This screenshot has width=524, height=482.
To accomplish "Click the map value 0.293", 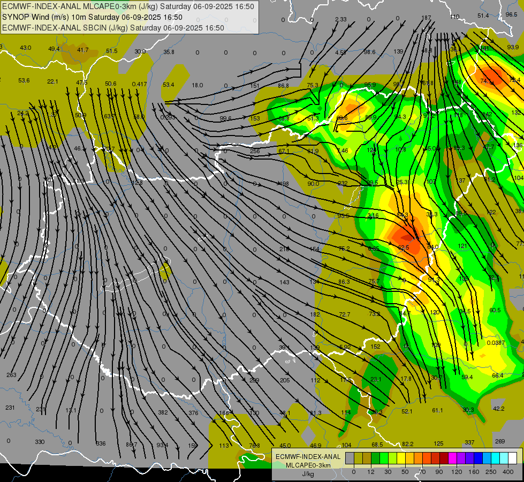I will pos(168,117).
